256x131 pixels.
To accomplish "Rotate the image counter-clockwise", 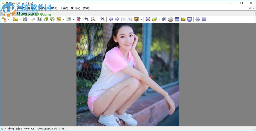I will tap(46, 19).
